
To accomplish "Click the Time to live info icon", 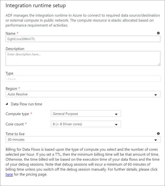I will (158, 134).
